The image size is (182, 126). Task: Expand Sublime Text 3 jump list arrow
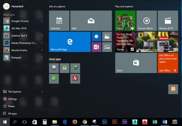click(x=42, y=36)
